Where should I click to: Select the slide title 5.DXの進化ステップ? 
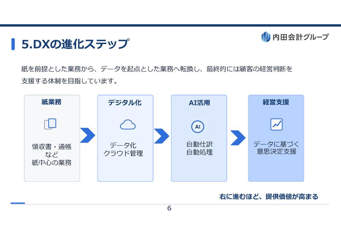coord(75,44)
